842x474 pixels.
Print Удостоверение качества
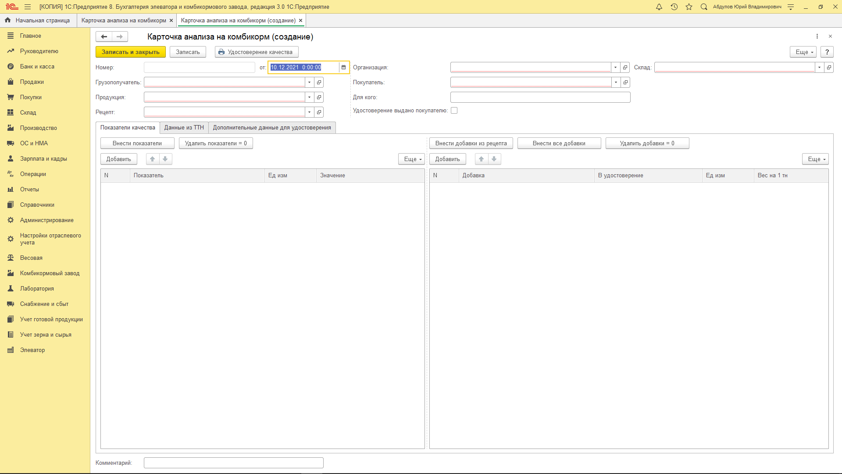coord(257,52)
